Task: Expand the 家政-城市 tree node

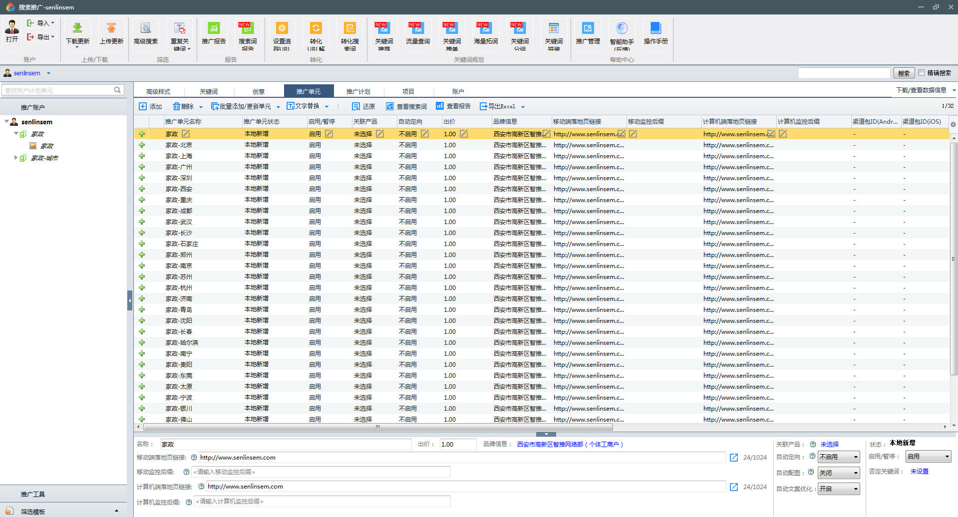Action: 15,158
